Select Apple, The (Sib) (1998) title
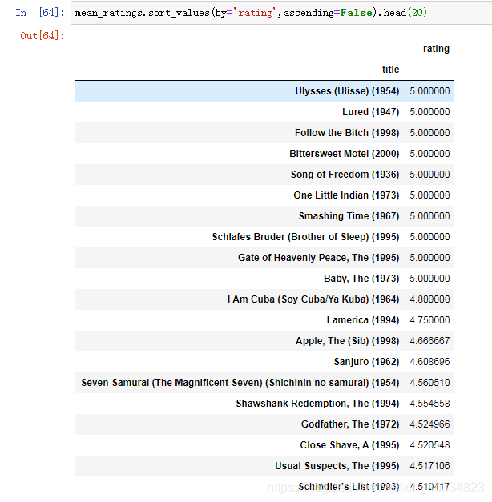This screenshot has width=492, height=502. pyautogui.click(x=348, y=341)
